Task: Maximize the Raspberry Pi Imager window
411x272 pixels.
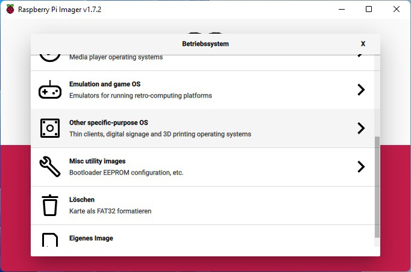Action: pyautogui.click(x=369, y=9)
